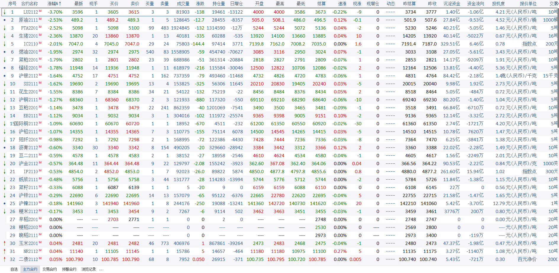Click the 12.79 speculation value cell
559x273 pixels.
pos(499,204)
